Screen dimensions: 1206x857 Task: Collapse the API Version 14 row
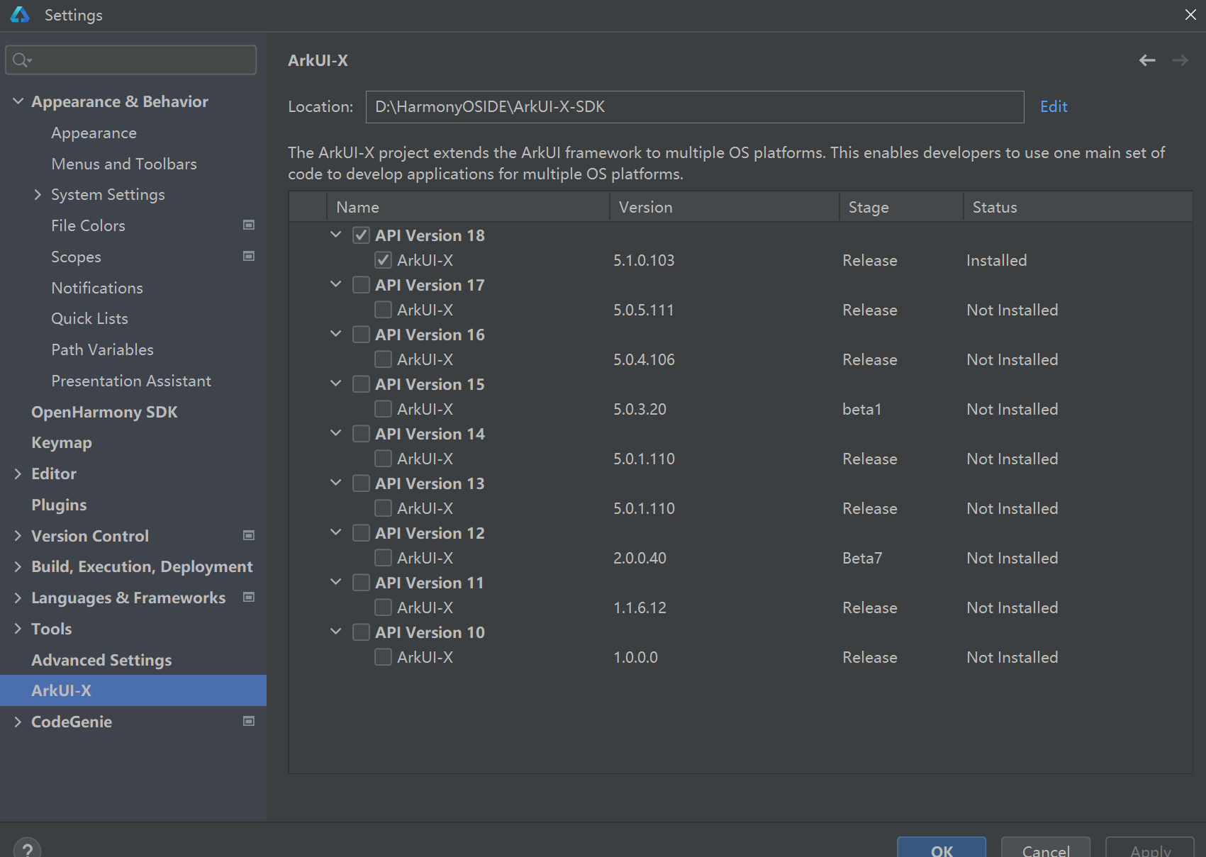click(x=336, y=433)
